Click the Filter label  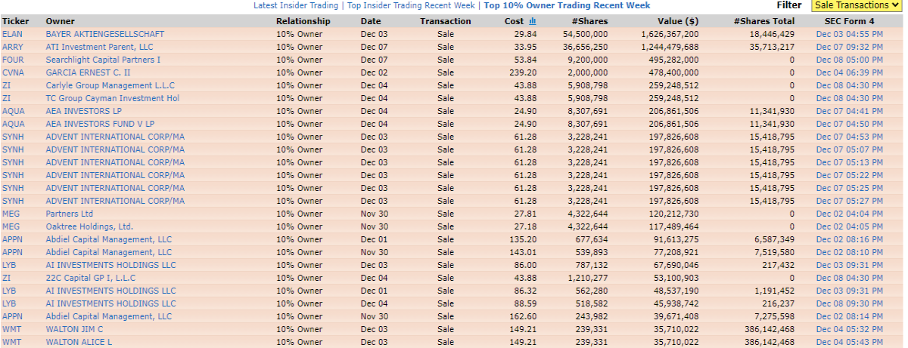[788, 5]
